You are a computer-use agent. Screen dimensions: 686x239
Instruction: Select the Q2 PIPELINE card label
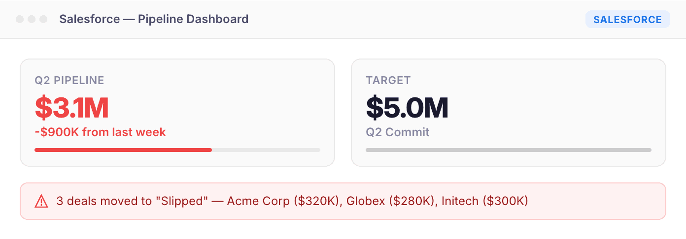(x=69, y=81)
